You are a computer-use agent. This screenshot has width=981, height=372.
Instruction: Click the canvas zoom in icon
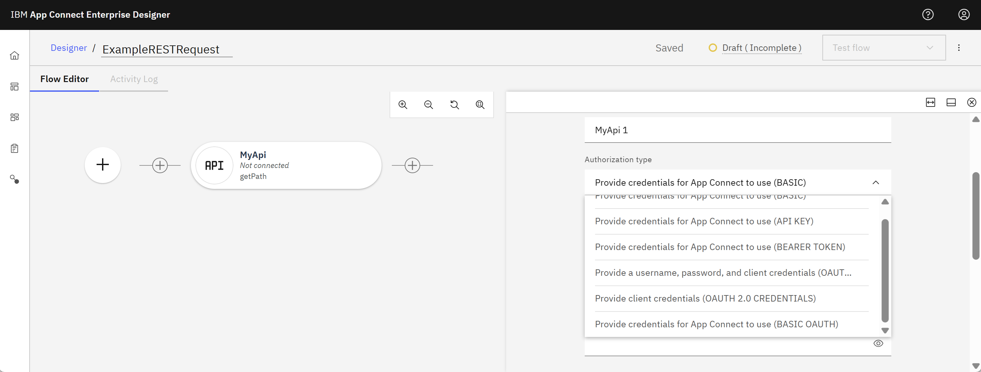point(403,105)
